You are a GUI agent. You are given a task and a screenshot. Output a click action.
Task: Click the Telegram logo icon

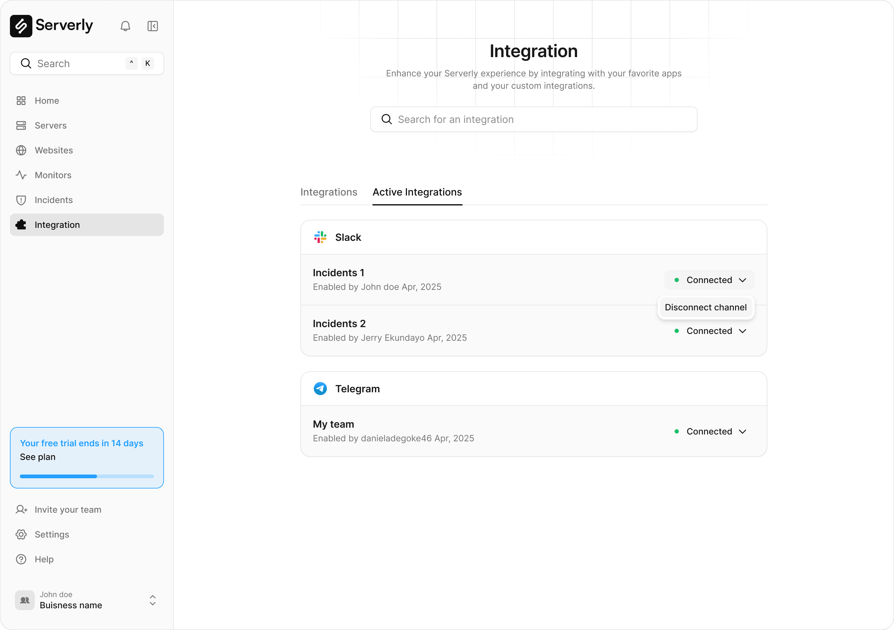coord(320,389)
